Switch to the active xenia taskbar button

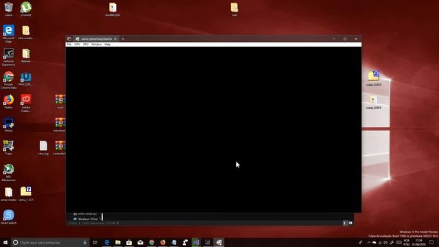[x=219, y=242]
